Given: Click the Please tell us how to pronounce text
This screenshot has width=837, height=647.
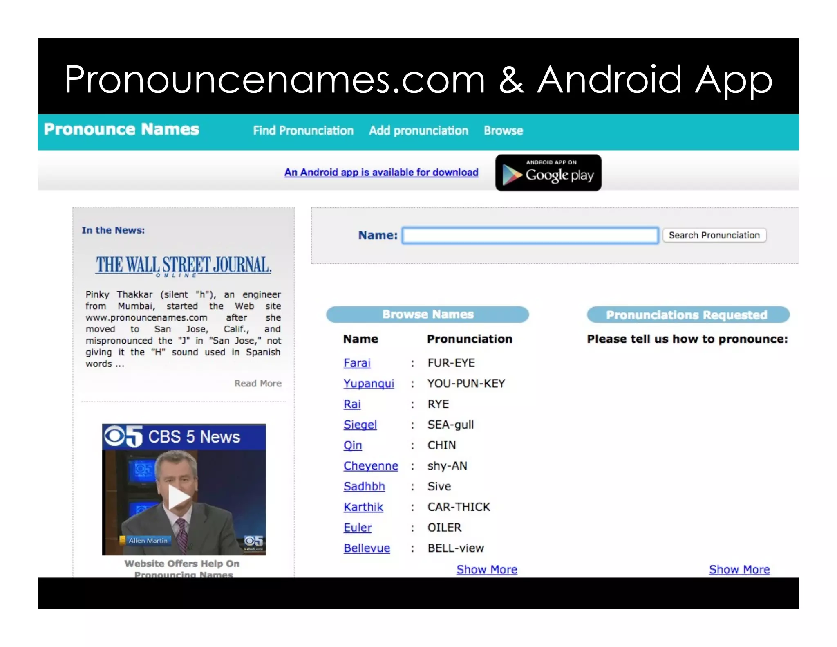Looking at the screenshot, I should [687, 339].
